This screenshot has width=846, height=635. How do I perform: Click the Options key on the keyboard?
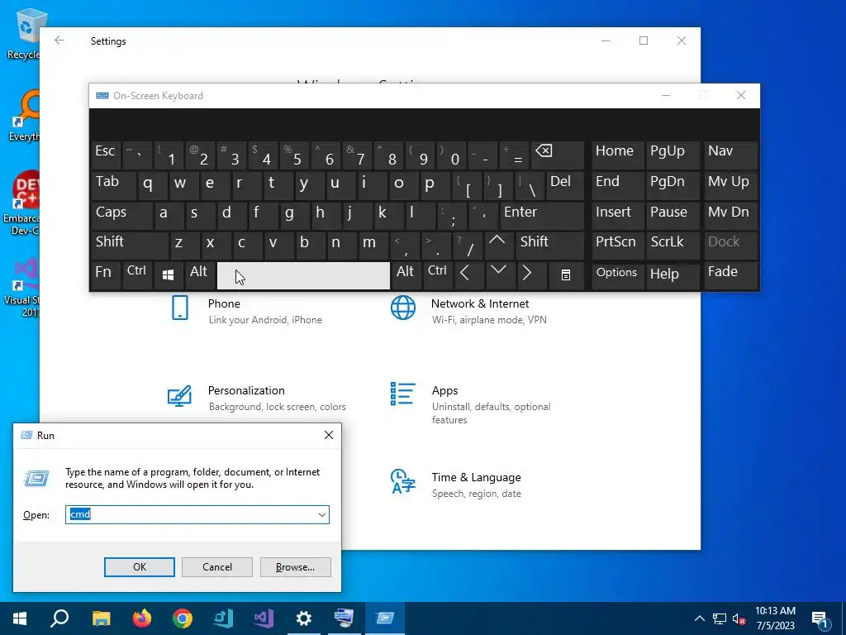(x=617, y=275)
